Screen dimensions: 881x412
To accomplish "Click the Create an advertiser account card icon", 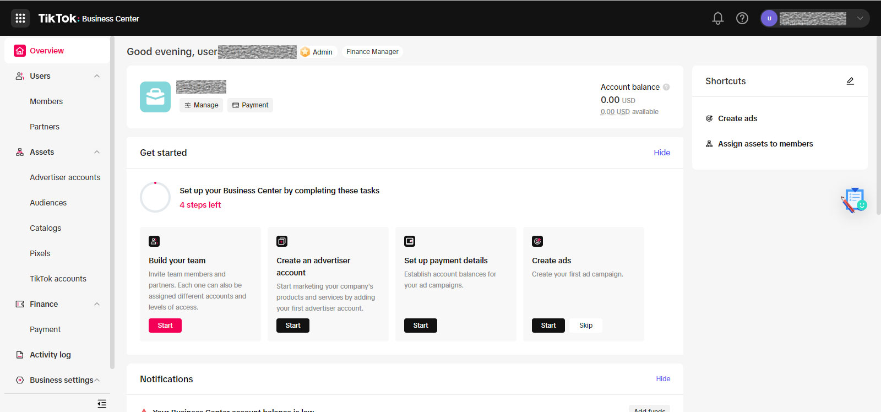I will (282, 241).
